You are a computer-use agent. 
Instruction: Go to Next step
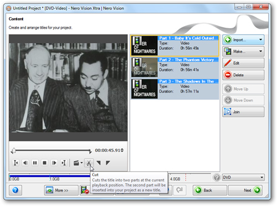(245, 190)
